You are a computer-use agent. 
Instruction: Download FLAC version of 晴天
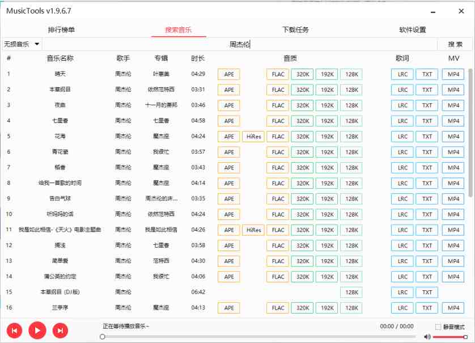pyautogui.click(x=278, y=74)
